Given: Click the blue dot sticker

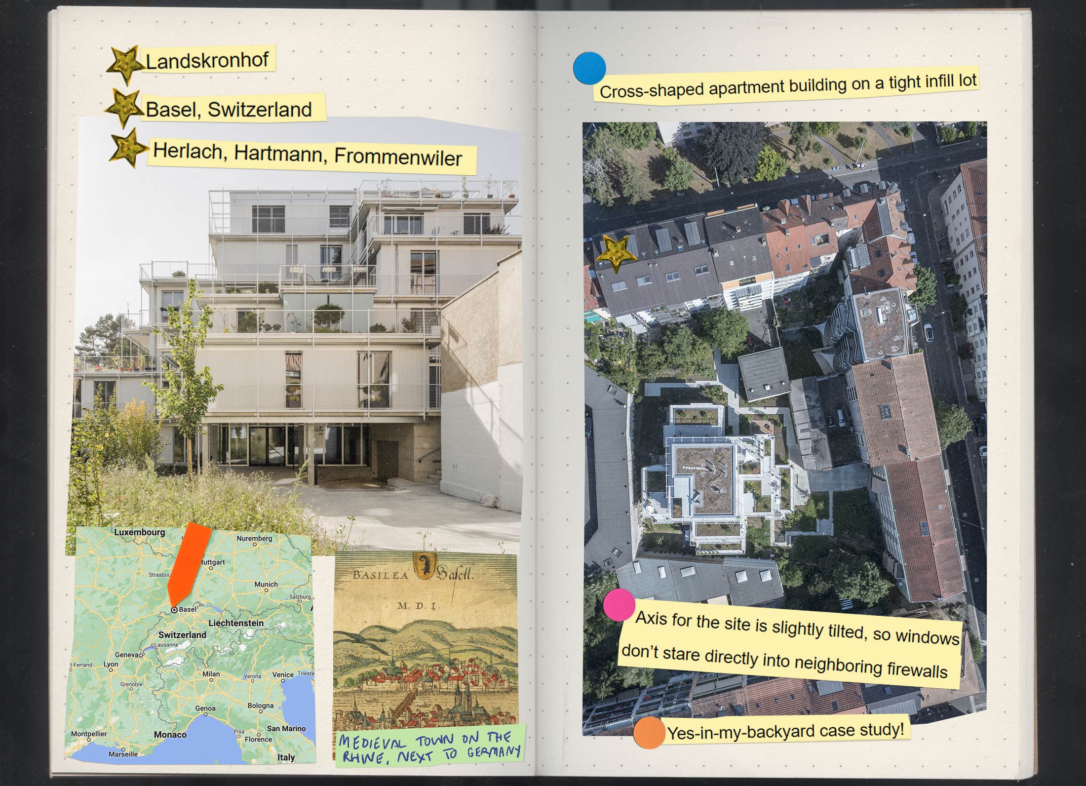Looking at the screenshot, I should coord(589,68).
